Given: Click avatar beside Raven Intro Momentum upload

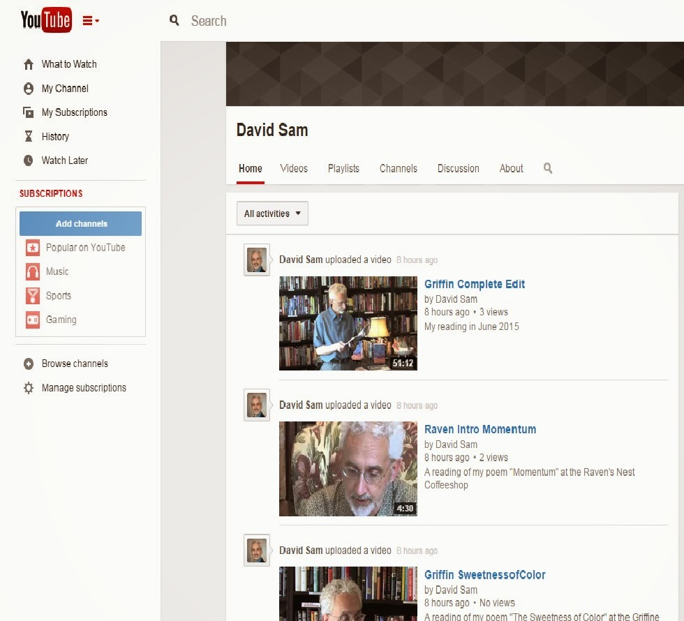Looking at the screenshot, I should 257,405.
